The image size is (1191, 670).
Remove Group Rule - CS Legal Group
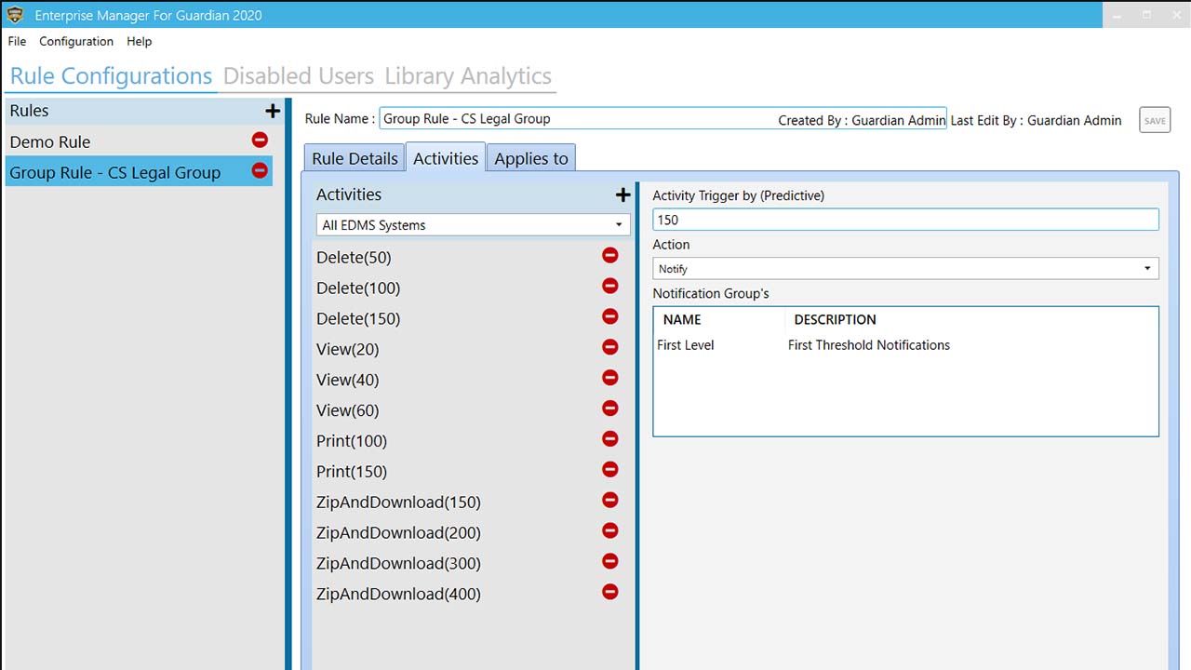(x=260, y=170)
